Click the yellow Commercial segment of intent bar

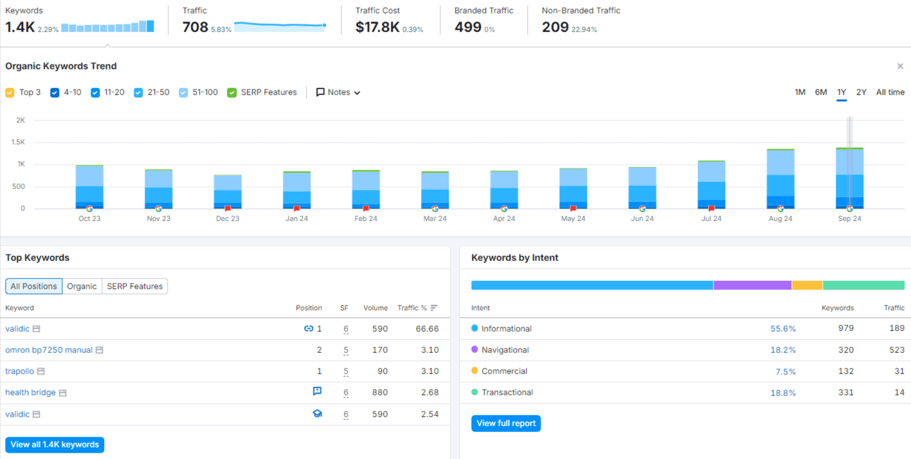807,285
